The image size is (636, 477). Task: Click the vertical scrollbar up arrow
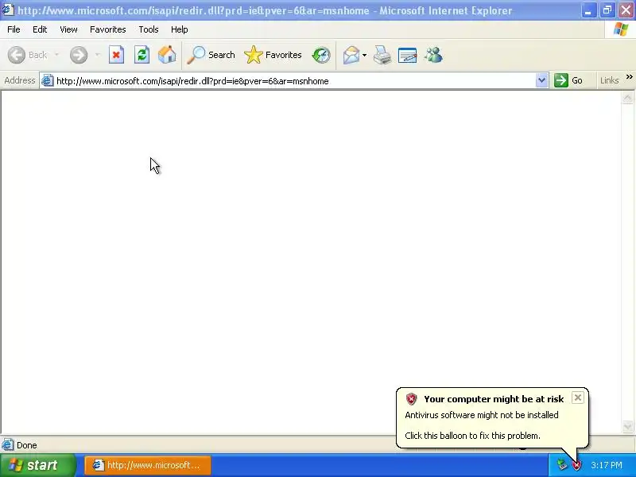pyautogui.click(x=627, y=97)
